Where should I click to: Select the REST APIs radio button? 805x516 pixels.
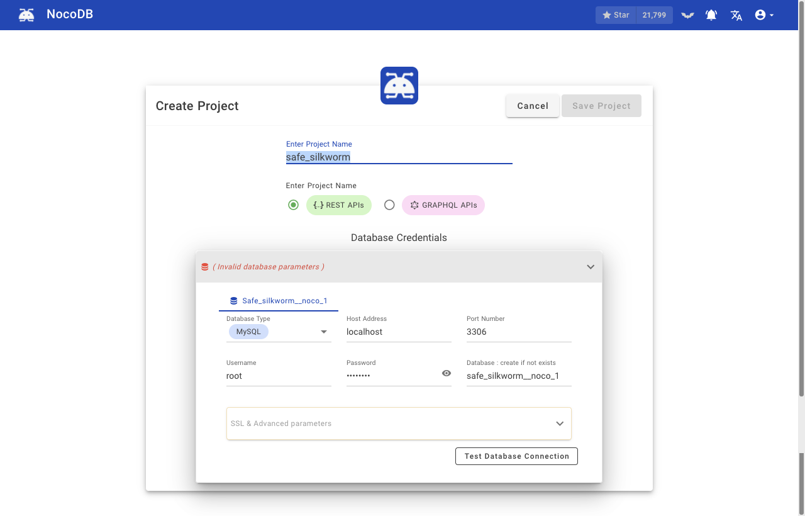click(x=293, y=205)
